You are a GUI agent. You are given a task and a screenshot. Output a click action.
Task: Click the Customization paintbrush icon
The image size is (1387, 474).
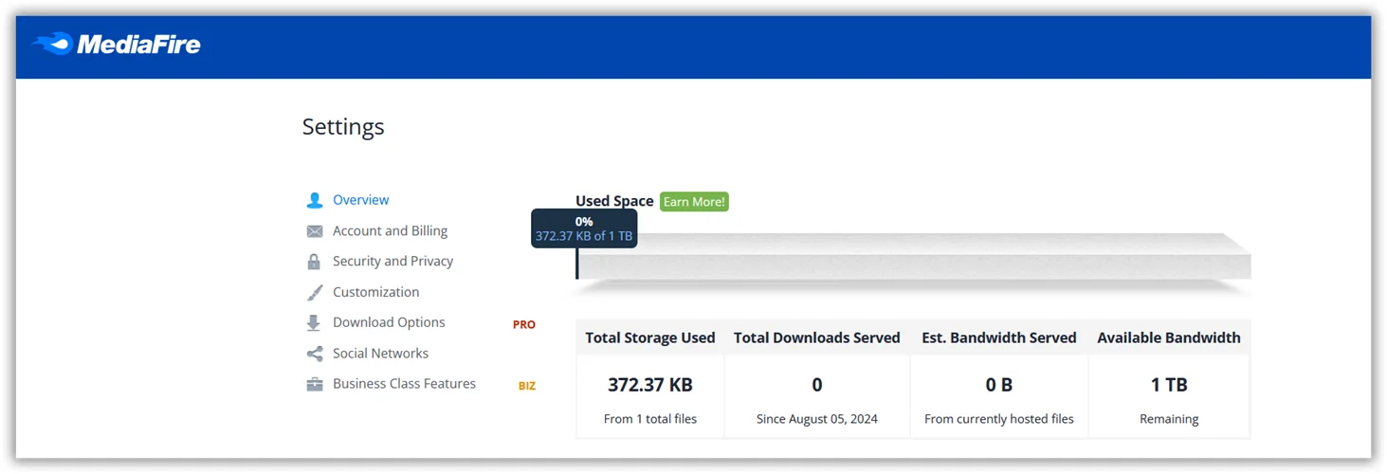click(x=315, y=292)
